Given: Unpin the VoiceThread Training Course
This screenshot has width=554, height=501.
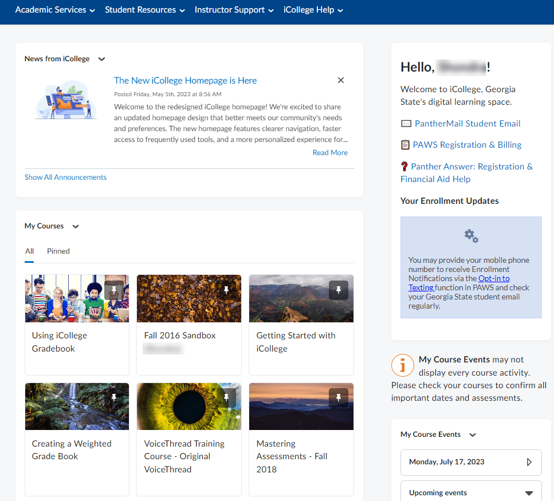Looking at the screenshot, I should tap(226, 398).
